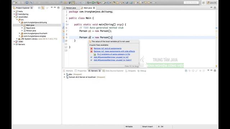Viewport: 230px width, 129px height.
Task: Select the Servers project in explorer
Action: tap(22, 44)
